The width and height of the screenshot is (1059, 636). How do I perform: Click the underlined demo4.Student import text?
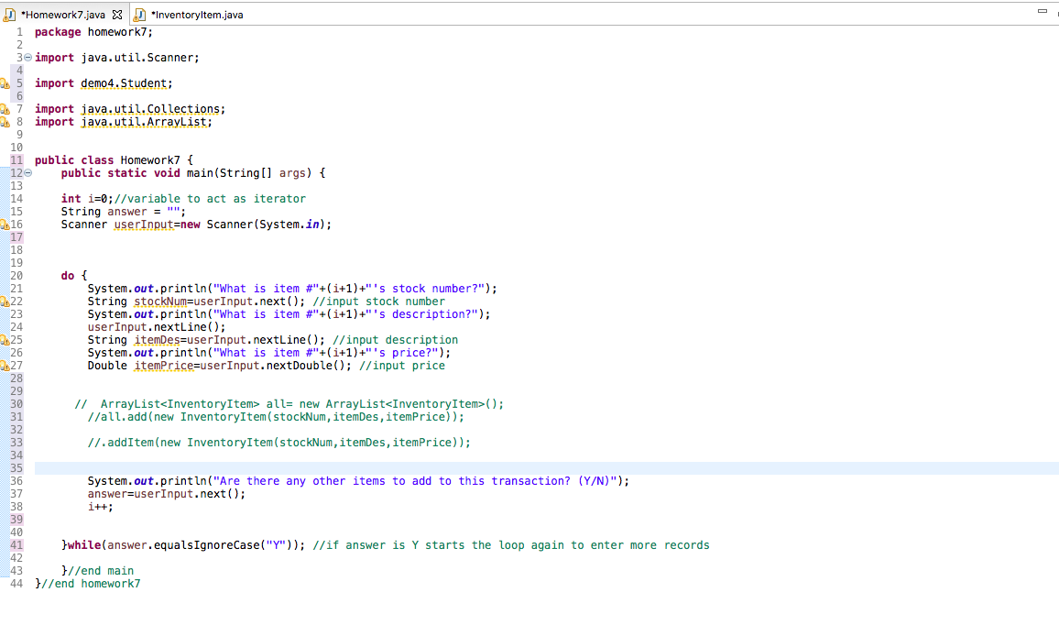click(x=125, y=82)
